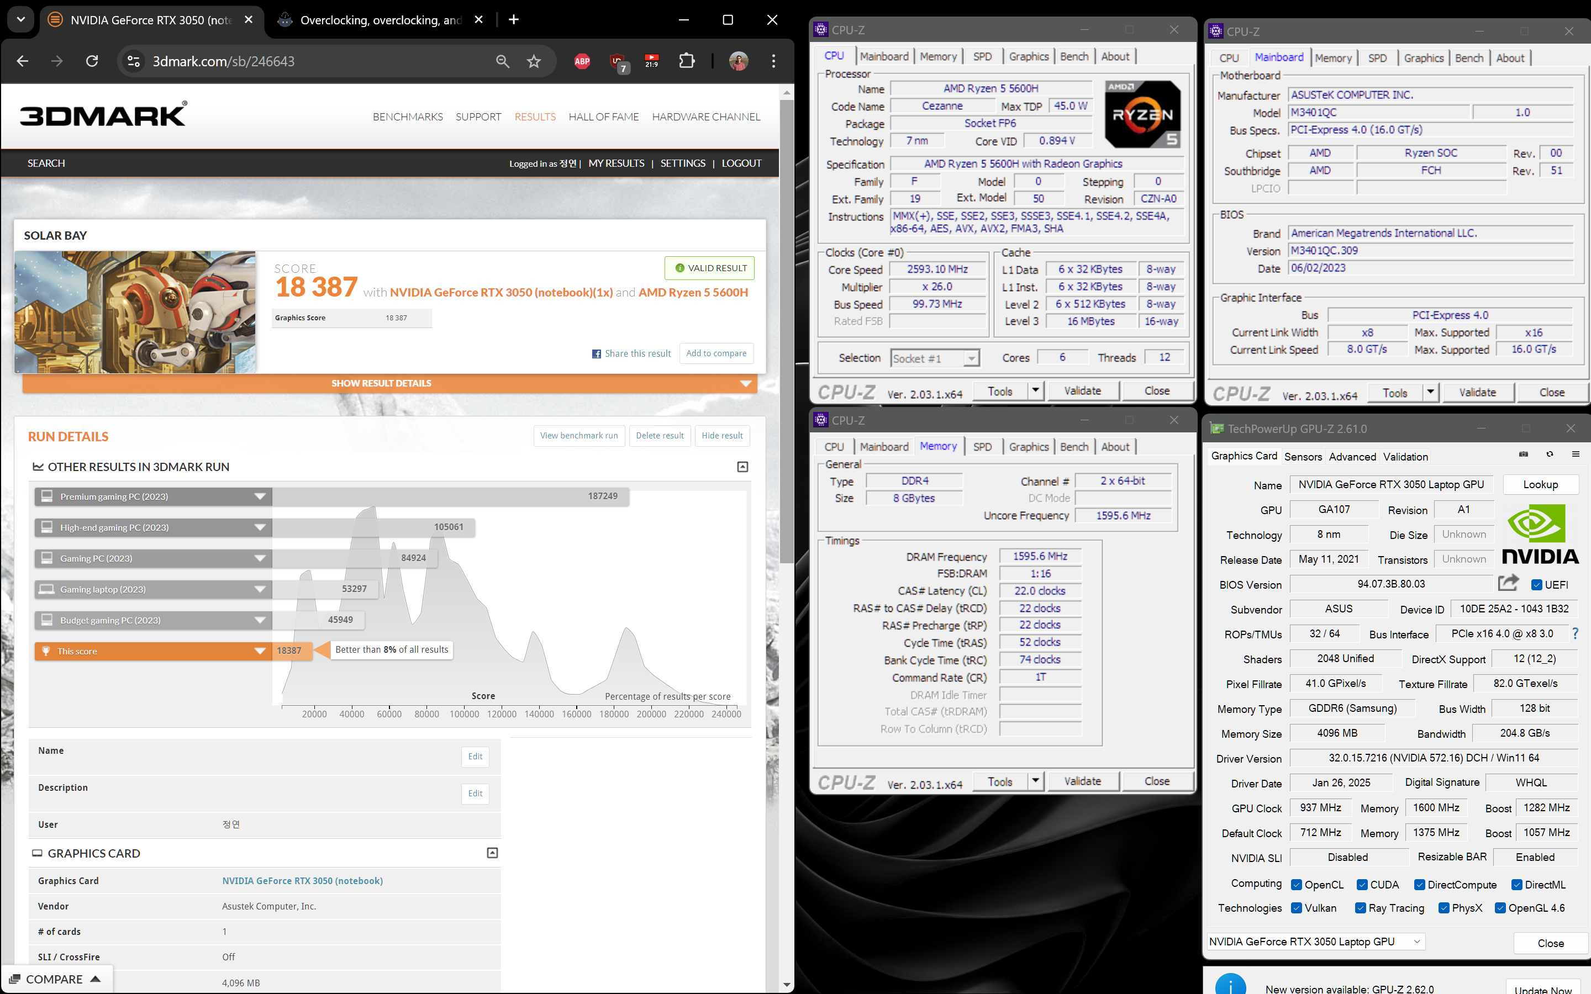Click the Solar Bay result thumbnail
Image resolution: width=1591 pixels, height=994 pixels.
(135, 312)
